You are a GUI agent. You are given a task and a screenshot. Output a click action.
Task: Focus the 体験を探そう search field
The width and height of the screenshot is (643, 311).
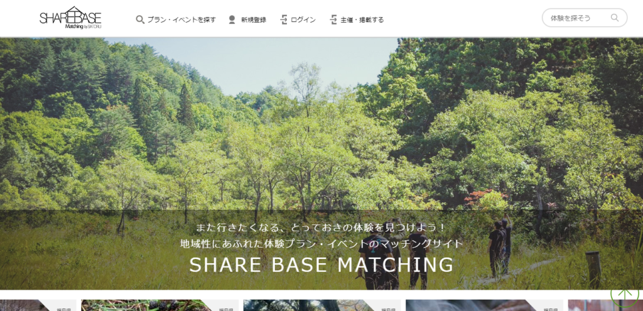coord(578,18)
